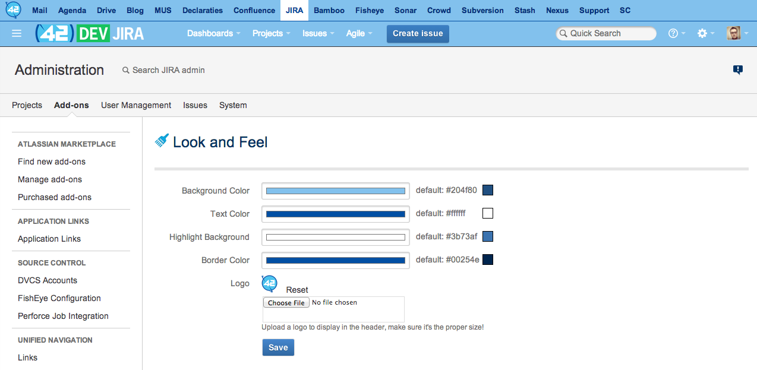The width and height of the screenshot is (757, 370).
Task: Open Stash from top bar
Action: pos(525,11)
